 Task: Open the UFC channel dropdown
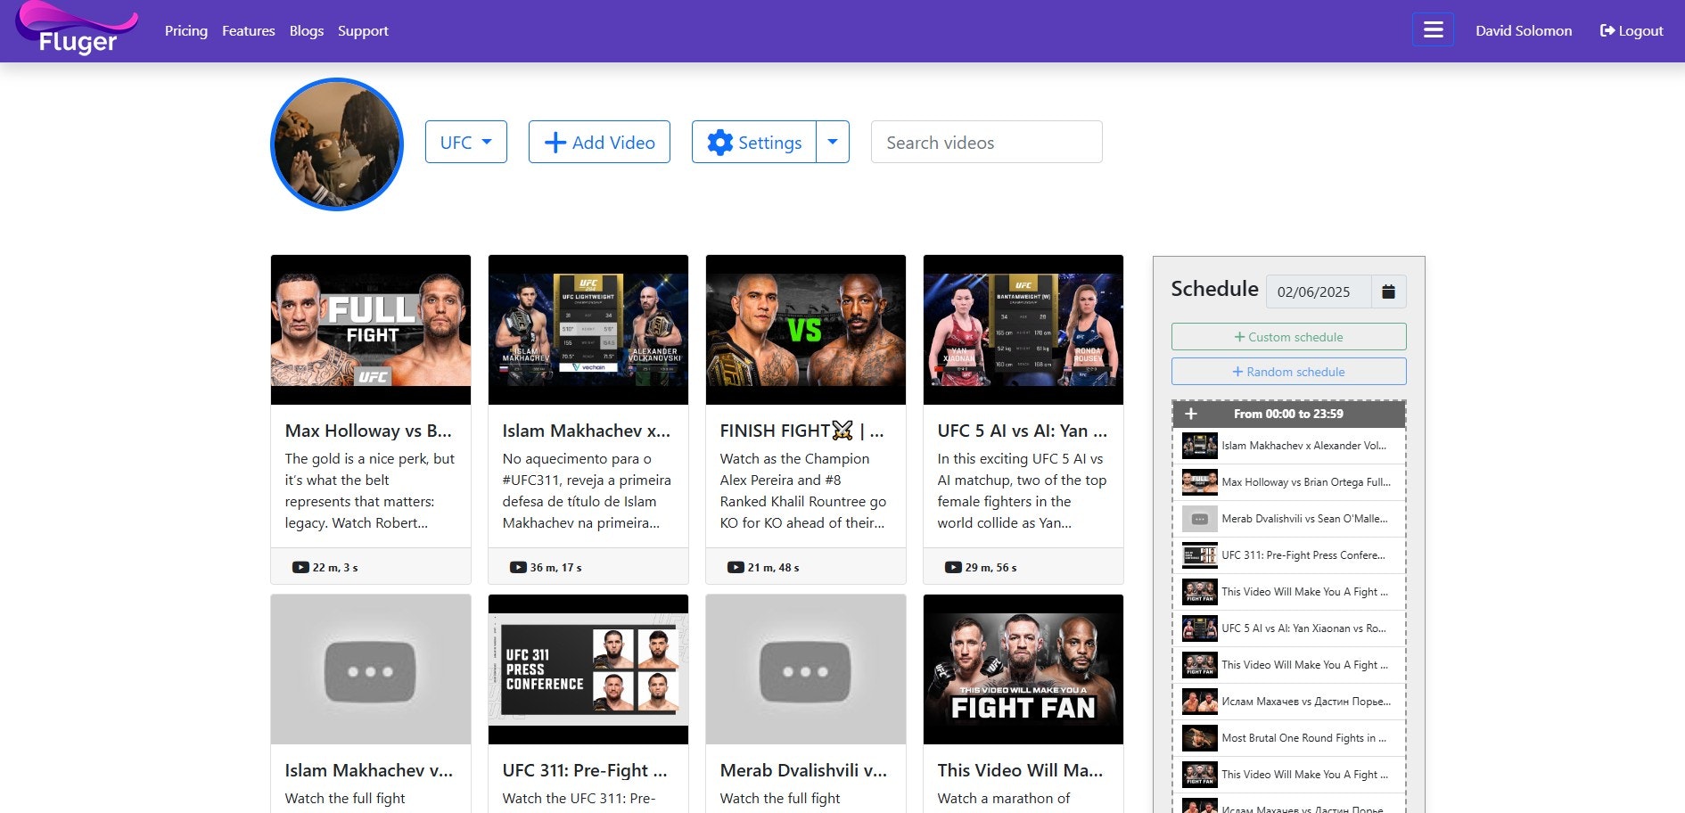coord(466,142)
